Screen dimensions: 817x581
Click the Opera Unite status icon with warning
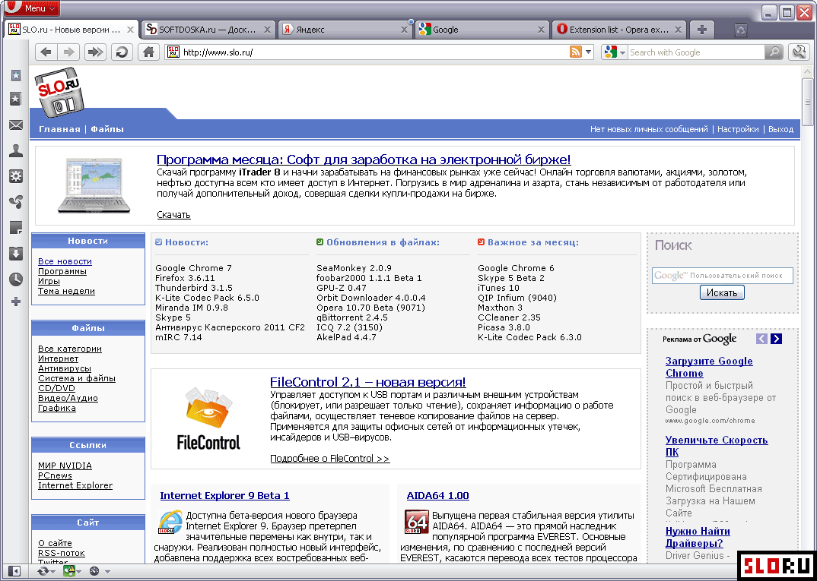pos(69,571)
